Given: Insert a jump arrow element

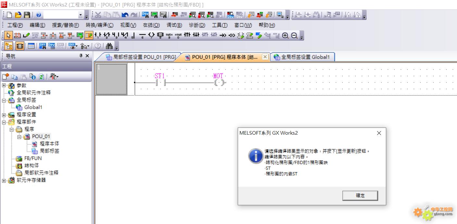Looking at the screenshot, I should tap(222, 35).
